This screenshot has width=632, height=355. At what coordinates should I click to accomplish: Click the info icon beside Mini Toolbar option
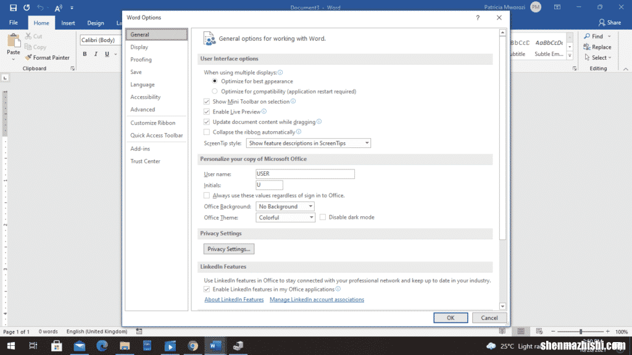(293, 102)
